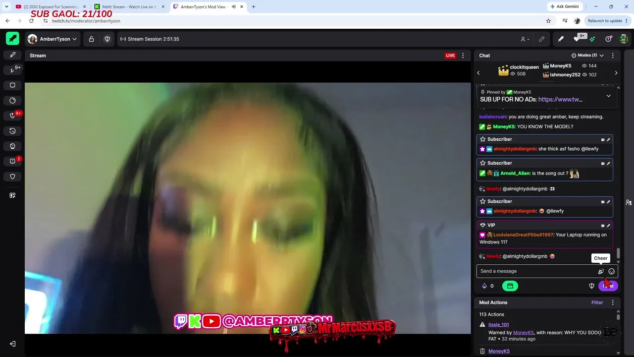This screenshot has height=357, width=634.
Task: Open the heart notifications with 9+ badge
Action: tap(577, 39)
